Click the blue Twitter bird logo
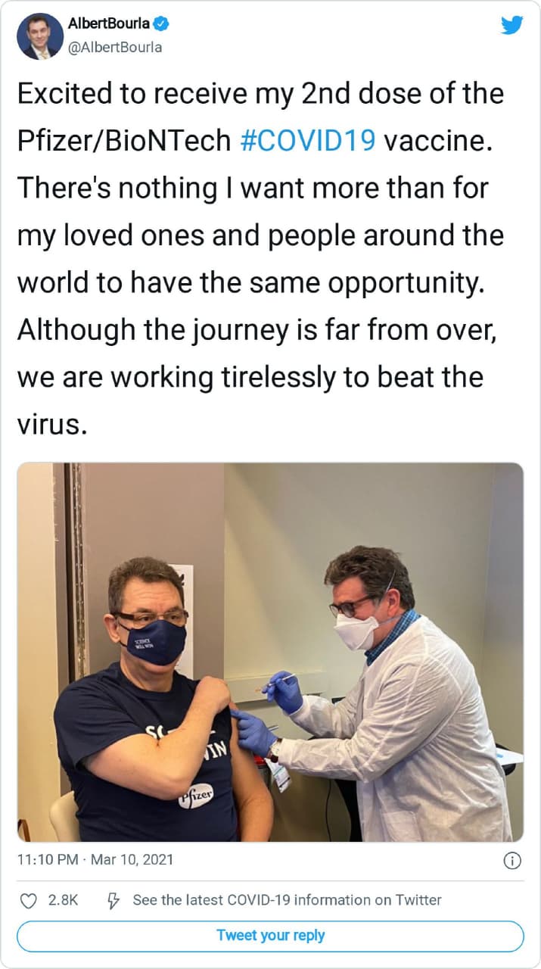The image size is (541, 969). (511, 26)
